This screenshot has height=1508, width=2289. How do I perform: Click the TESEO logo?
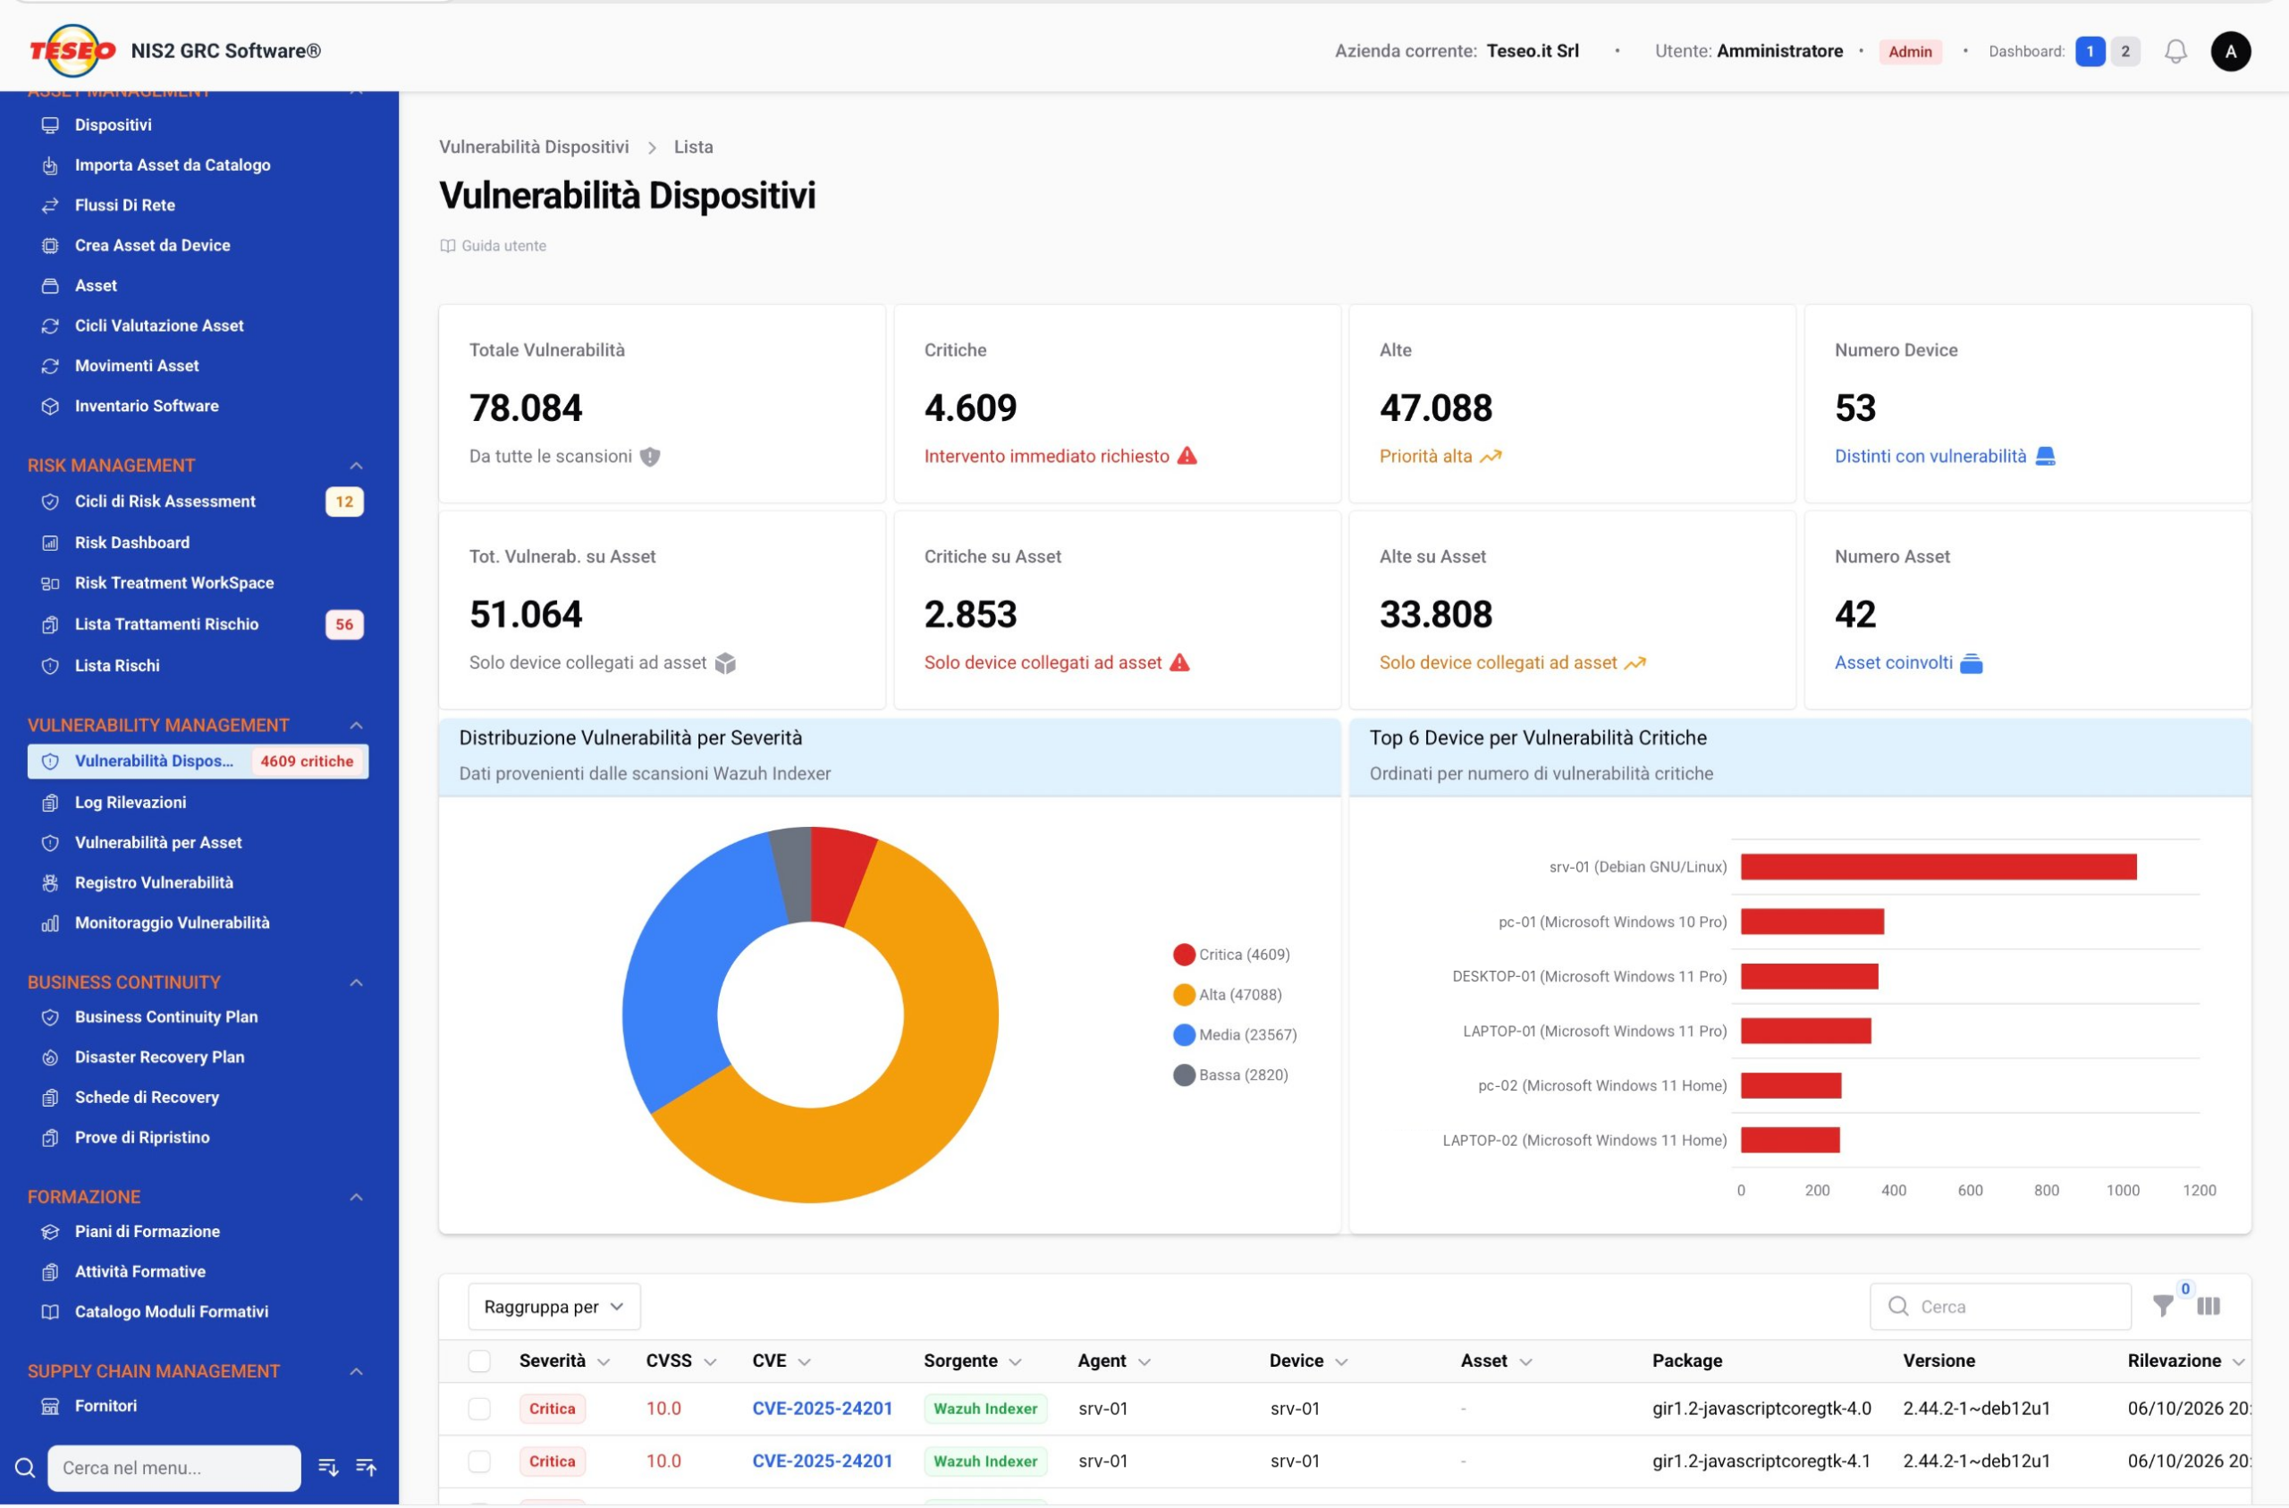[72, 50]
